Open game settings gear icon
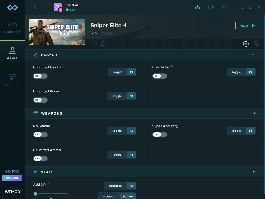This screenshot has width=265, height=199. (x=94, y=44)
